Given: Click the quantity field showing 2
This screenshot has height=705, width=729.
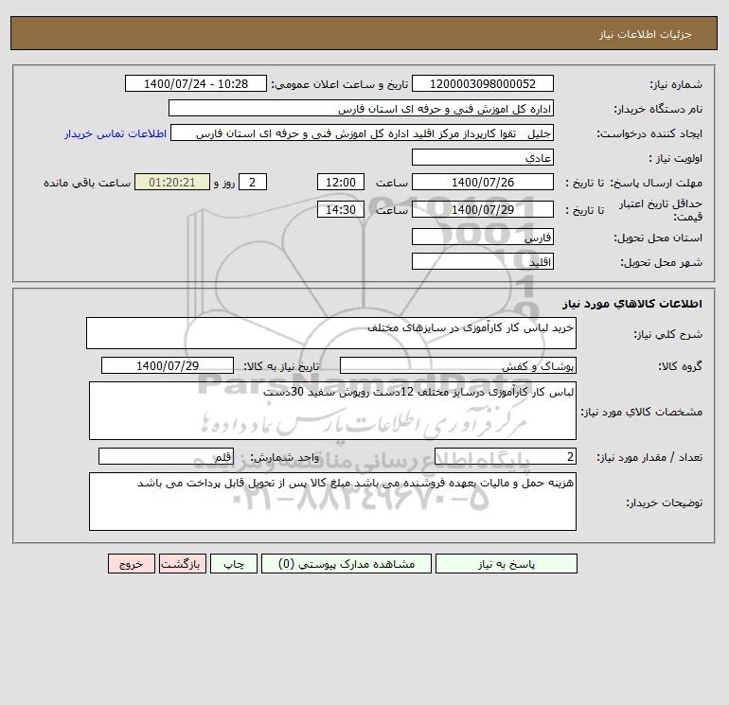Looking at the screenshot, I should pos(506,456).
